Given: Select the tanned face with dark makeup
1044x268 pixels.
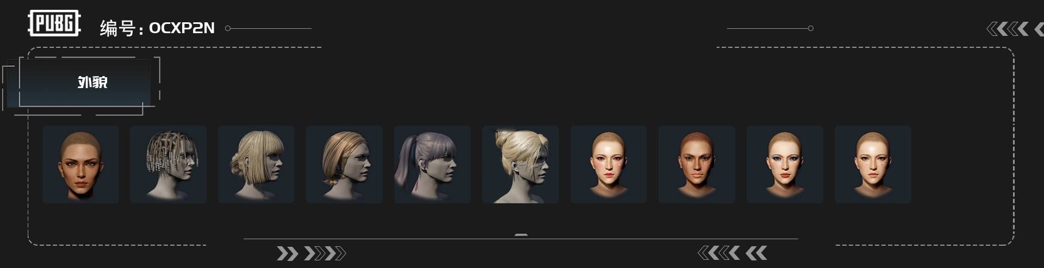Looking at the screenshot, I should [x=697, y=164].
